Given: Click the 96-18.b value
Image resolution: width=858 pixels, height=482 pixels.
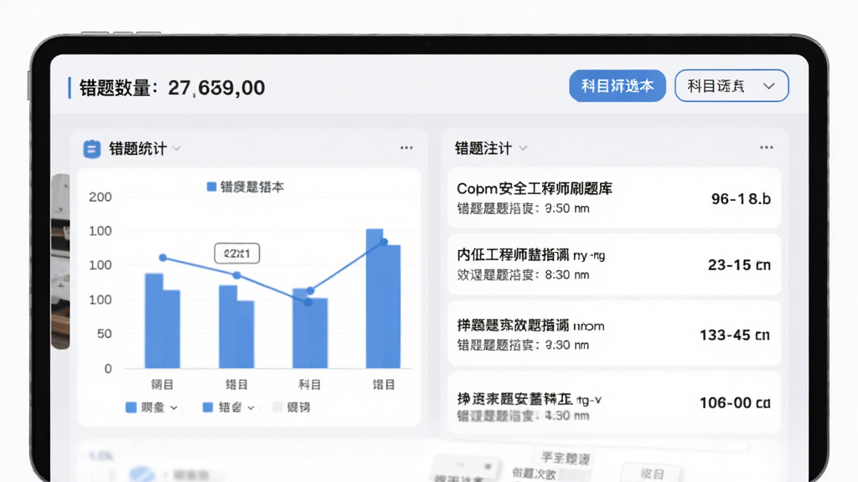Looking at the screenshot, I should 741,199.
